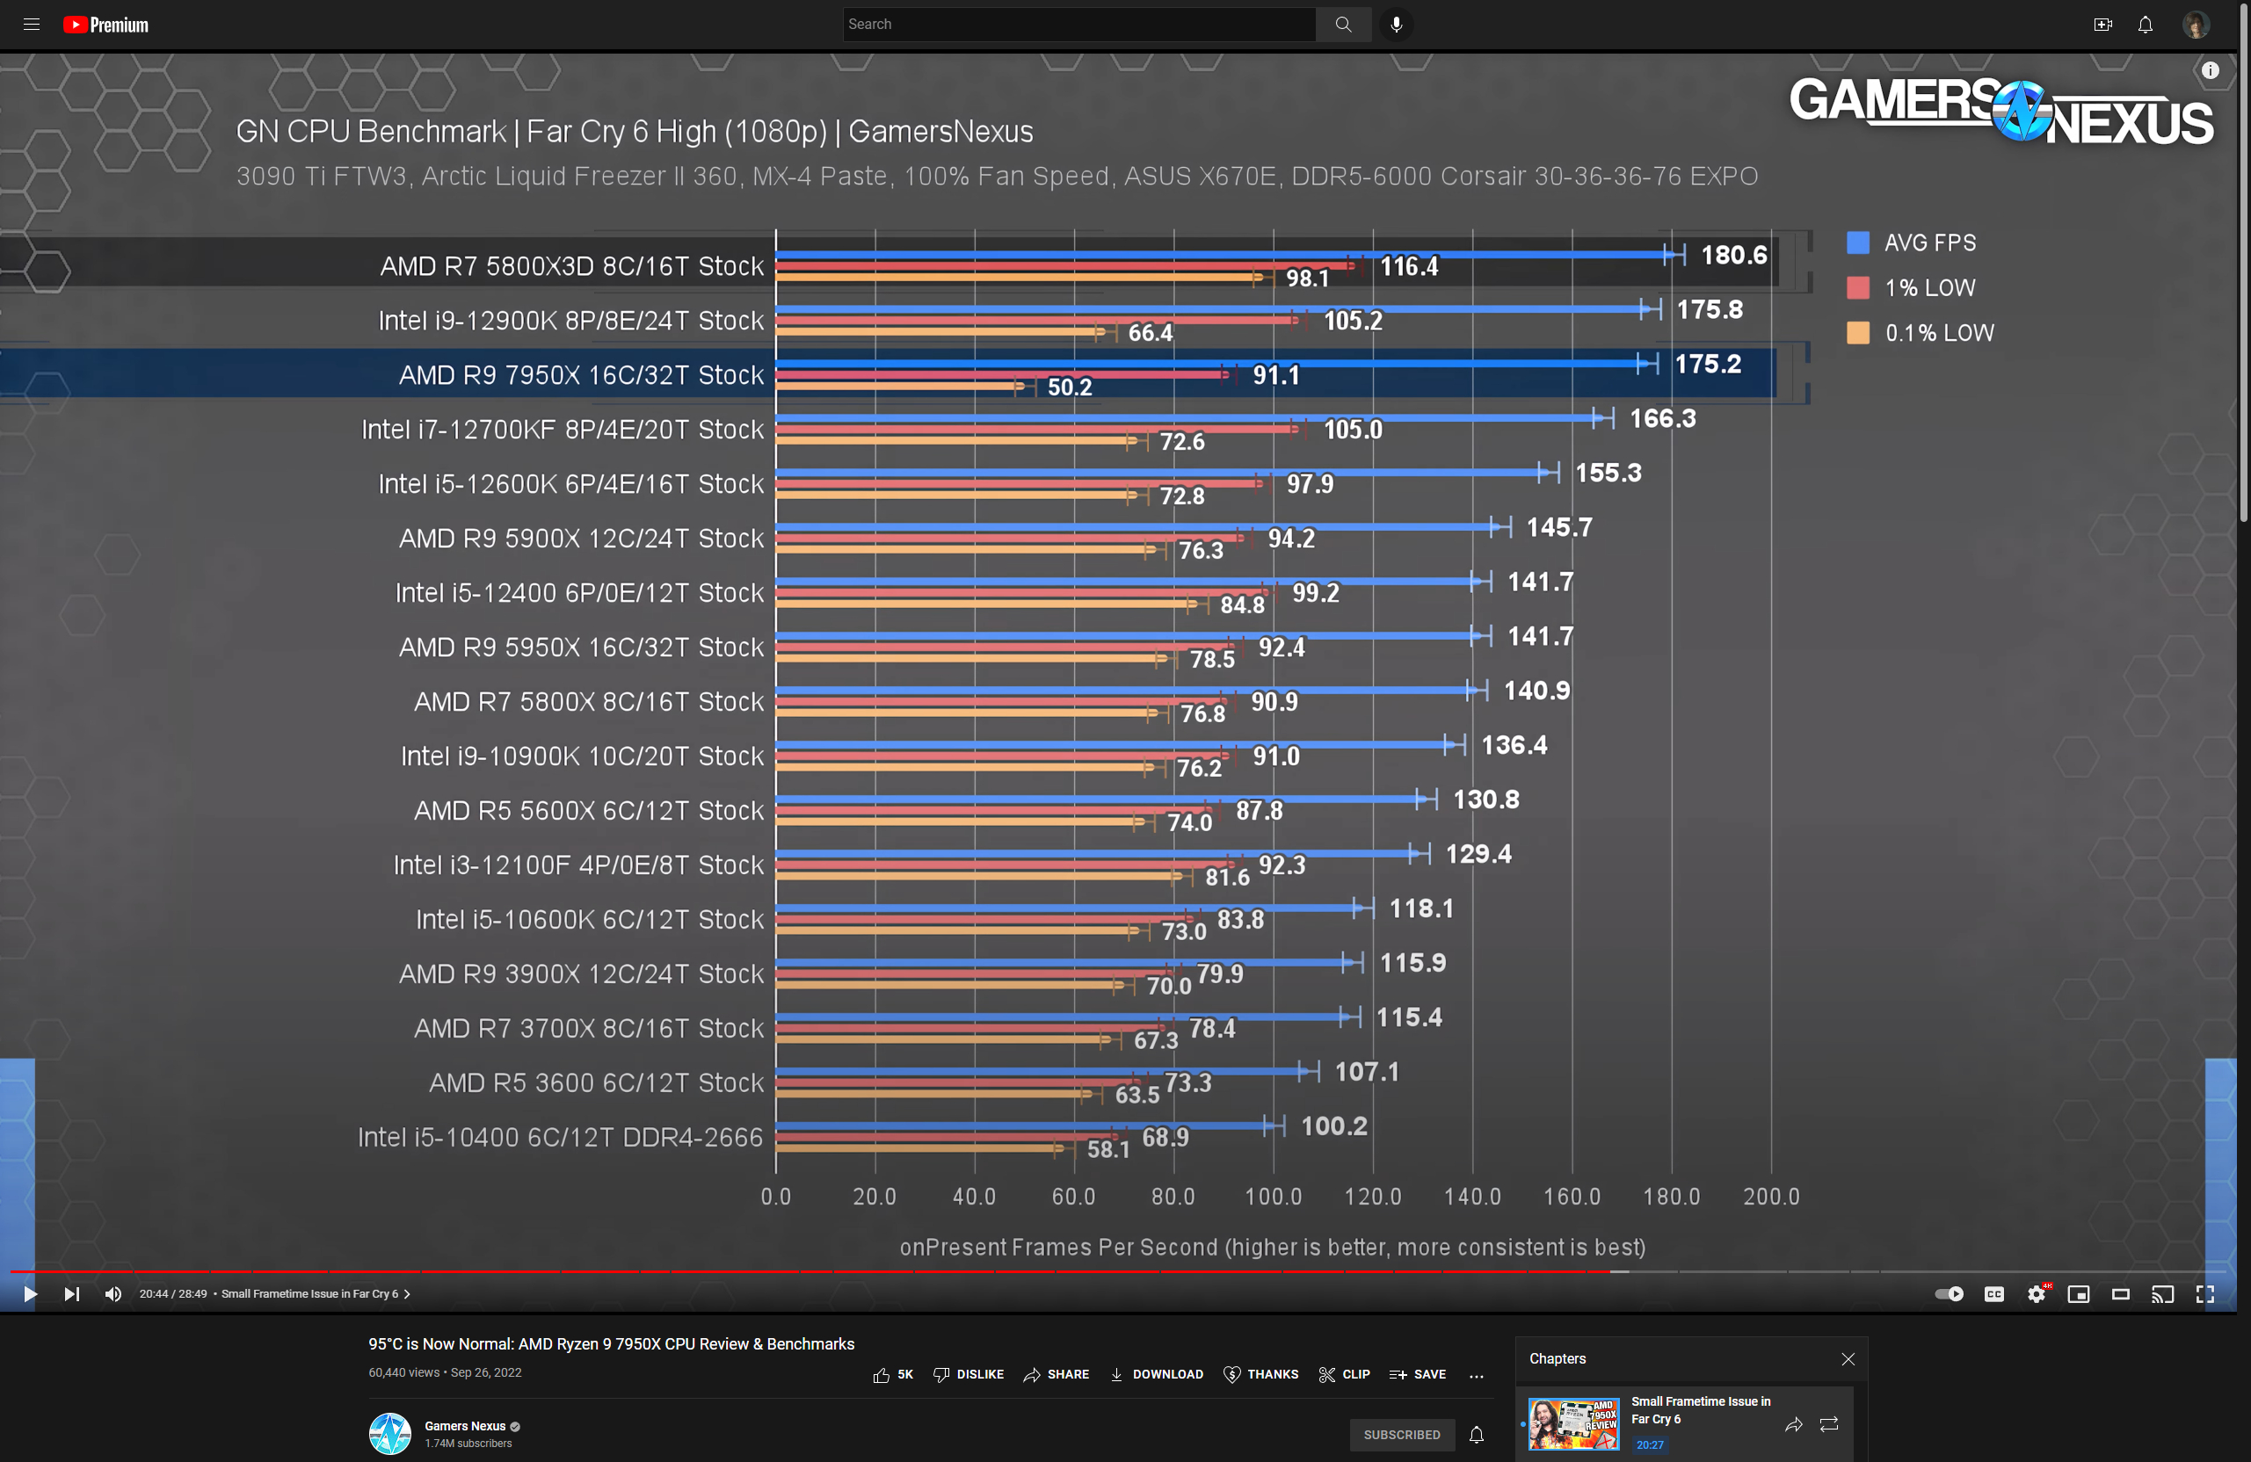Save the video to a playlist
2251x1462 pixels.
coord(1418,1375)
